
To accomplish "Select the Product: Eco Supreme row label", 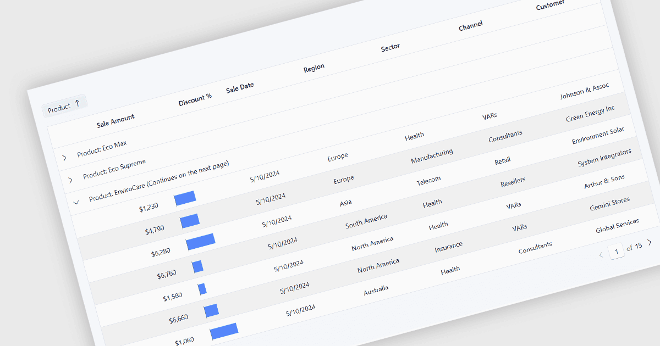I will pos(114,169).
